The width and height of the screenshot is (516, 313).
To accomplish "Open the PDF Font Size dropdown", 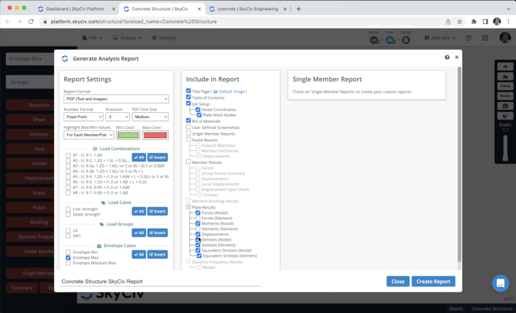I will coord(150,117).
